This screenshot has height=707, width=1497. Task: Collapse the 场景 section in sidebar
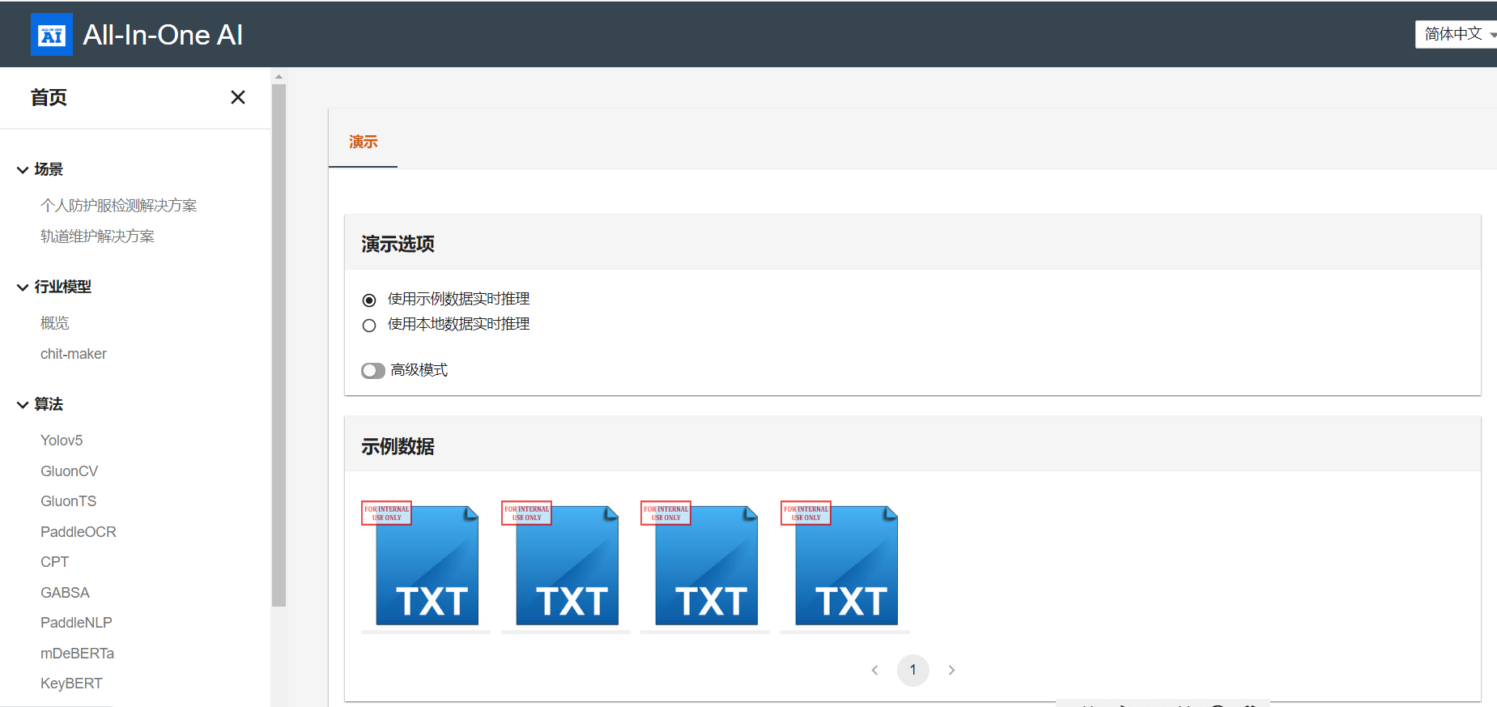pyautogui.click(x=23, y=170)
